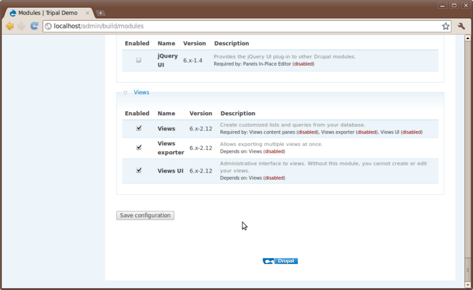Screen dimensions: 473x290
Task: Click the vertical scrollbar thumb
Action: coord(468,270)
